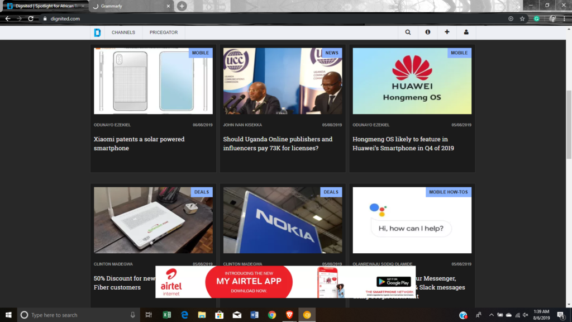This screenshot has height=322, width=572.
Task: Open the Action Center notifications icon
Action: pyautogui.click(x=561, y=315)
